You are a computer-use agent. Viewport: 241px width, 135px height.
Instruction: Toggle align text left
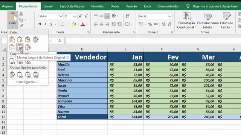(x=96, y=24)
